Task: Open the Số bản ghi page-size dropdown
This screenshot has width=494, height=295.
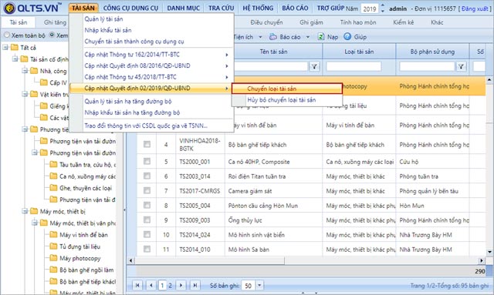Action: click(259, 285)
